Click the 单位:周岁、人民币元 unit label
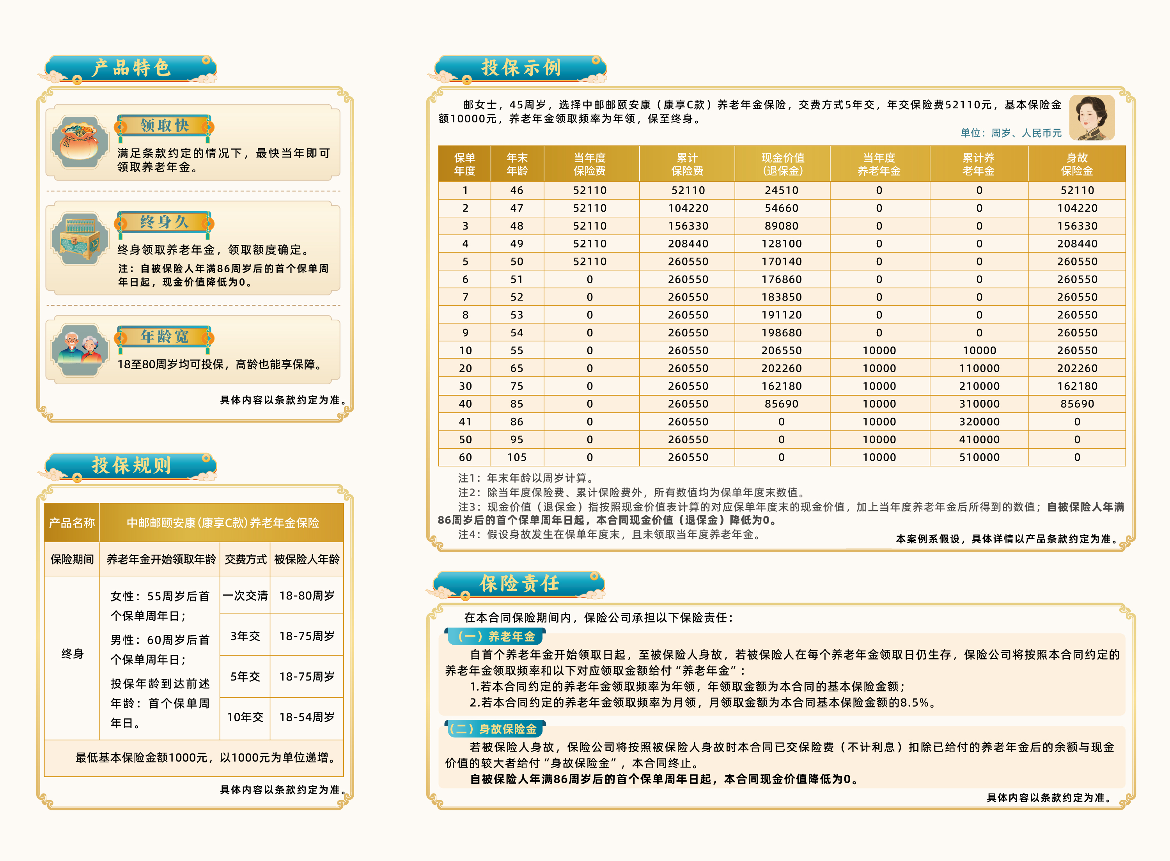The width and height of the screenshot is (1170, 861). pos(1011,133)
